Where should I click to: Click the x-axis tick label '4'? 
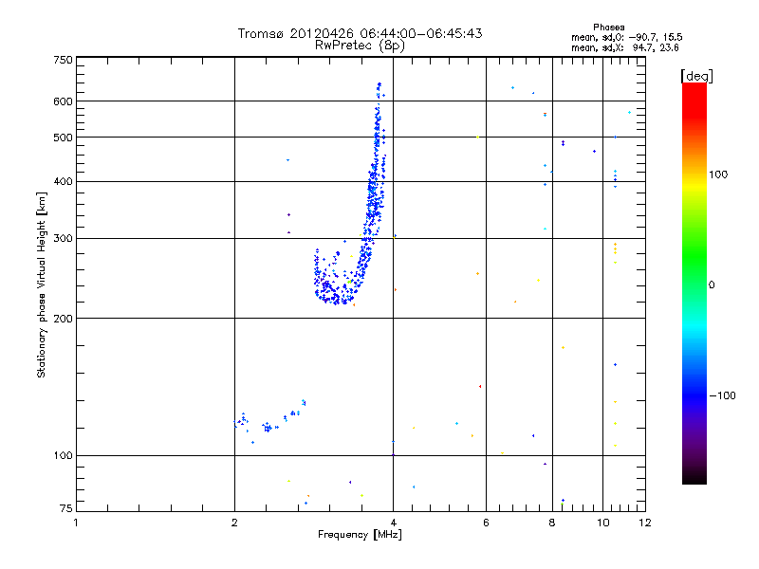coord(394,523)
